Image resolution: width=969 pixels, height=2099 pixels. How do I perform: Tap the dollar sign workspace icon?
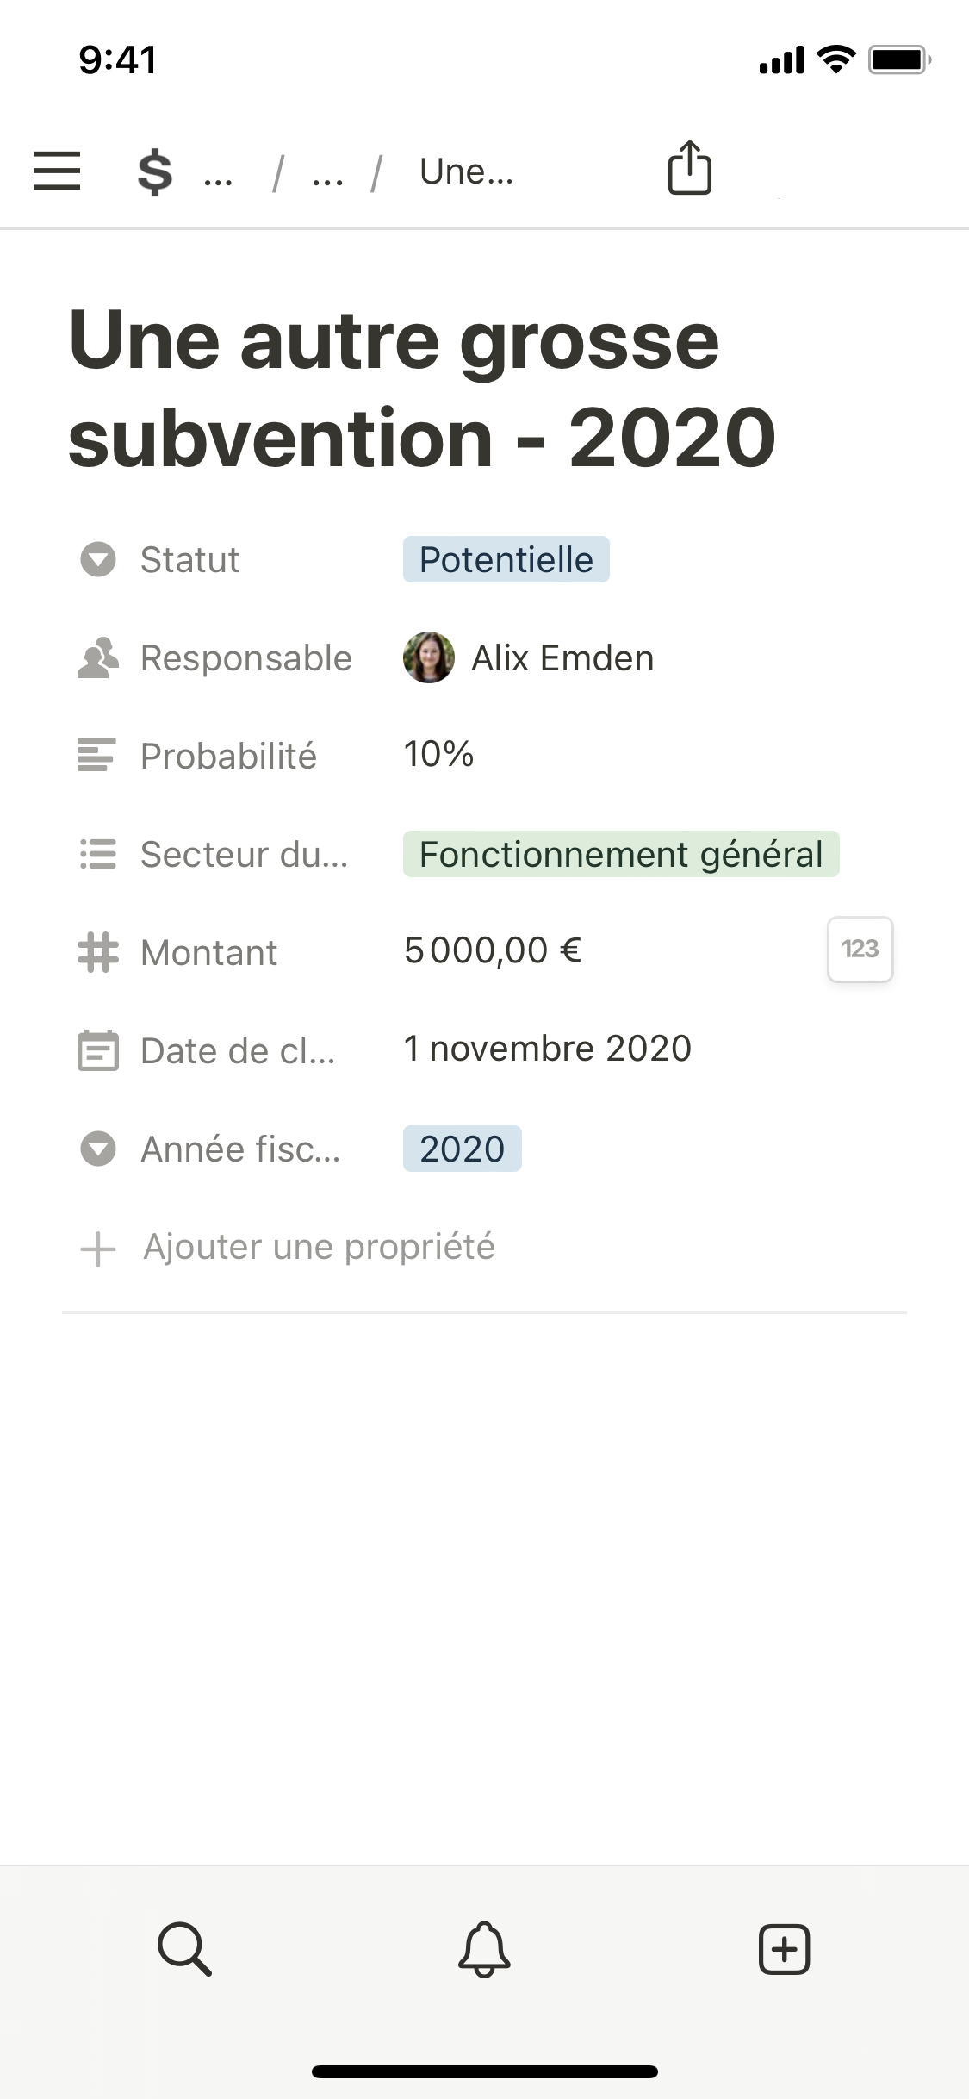155,171
